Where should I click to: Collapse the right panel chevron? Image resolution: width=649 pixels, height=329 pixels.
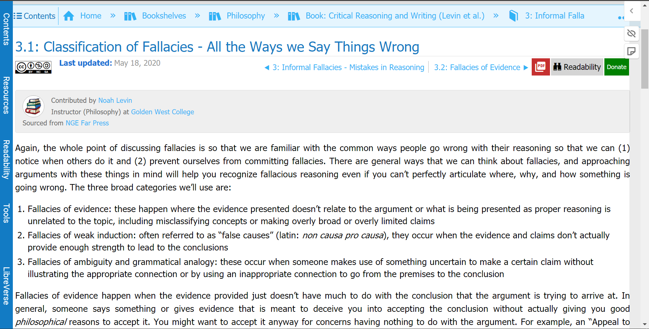coord(631,11)
